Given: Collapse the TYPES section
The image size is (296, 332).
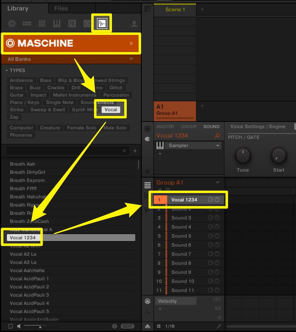Looking at the screenshot, I should point(7,70).
